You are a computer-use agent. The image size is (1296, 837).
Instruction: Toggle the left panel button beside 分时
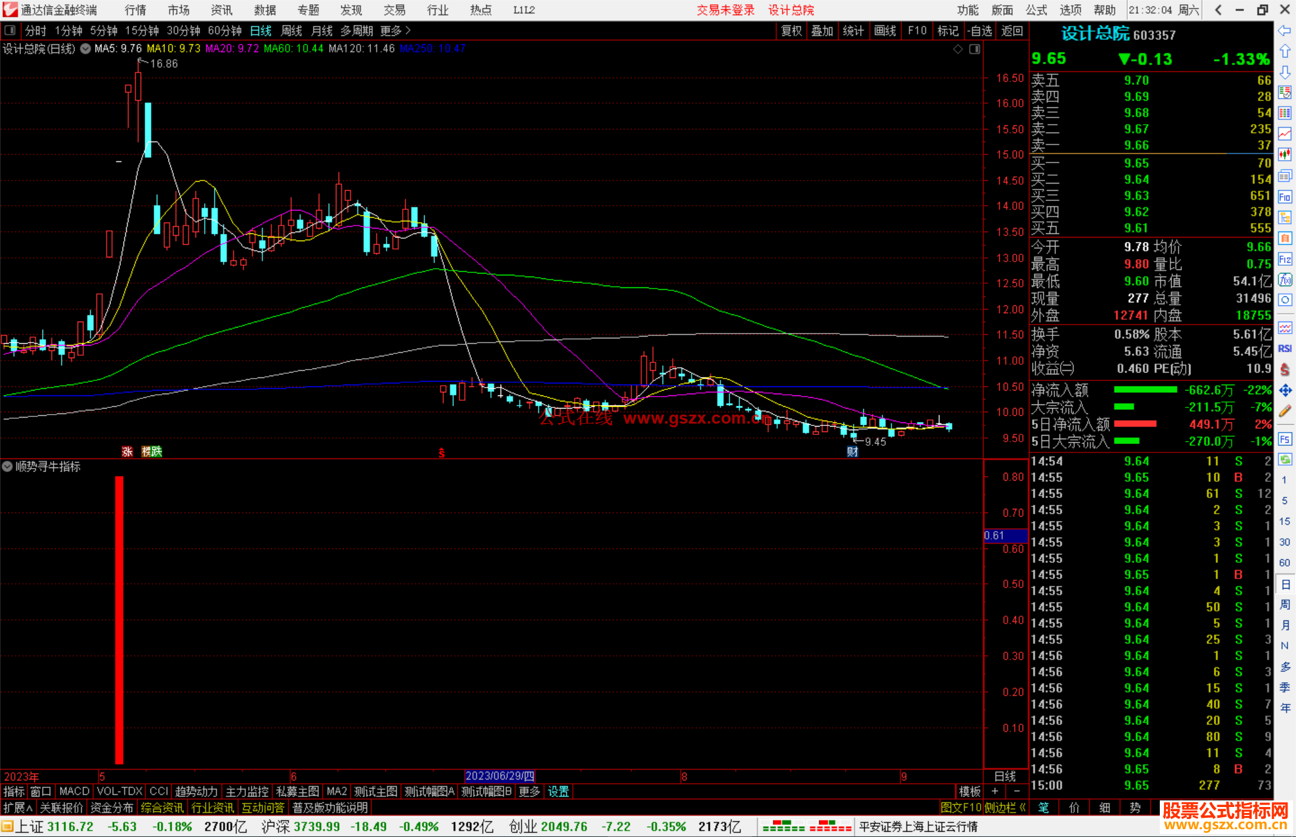point(10,30)
